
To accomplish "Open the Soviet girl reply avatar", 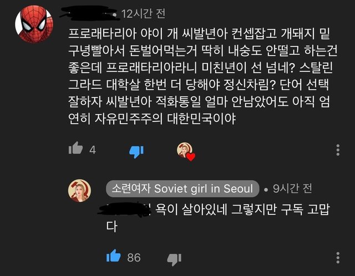I will click(x=80, y=191).
